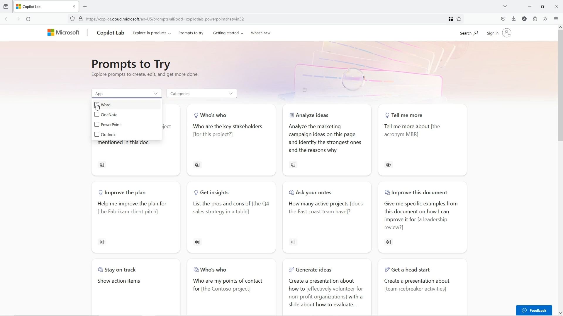Check the OneNote app filter checkbox

[97, 115]
